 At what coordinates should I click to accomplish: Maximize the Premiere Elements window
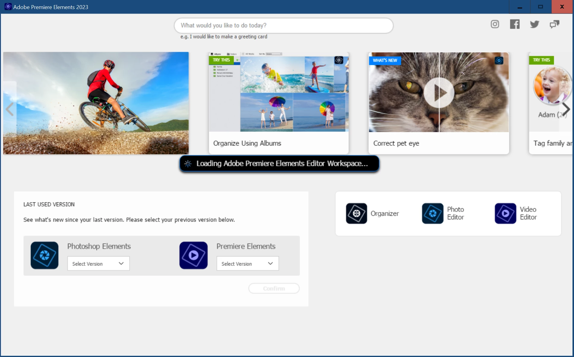[x=541, y=7]
